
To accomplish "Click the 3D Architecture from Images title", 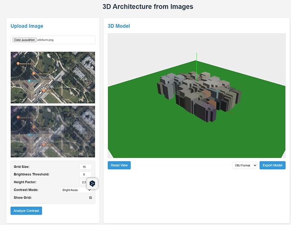I will click(x=148, y=7).
